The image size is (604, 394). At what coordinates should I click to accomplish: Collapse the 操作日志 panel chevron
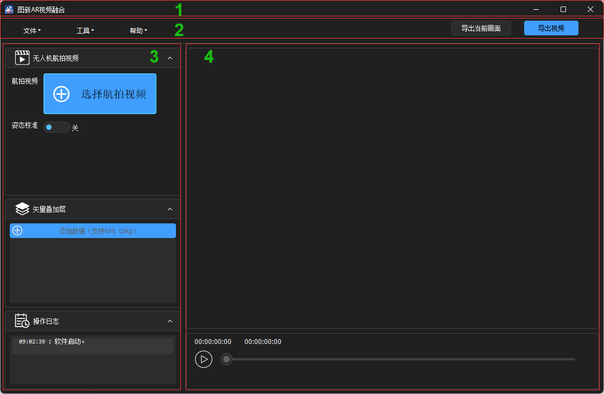(x=170, y=321)
